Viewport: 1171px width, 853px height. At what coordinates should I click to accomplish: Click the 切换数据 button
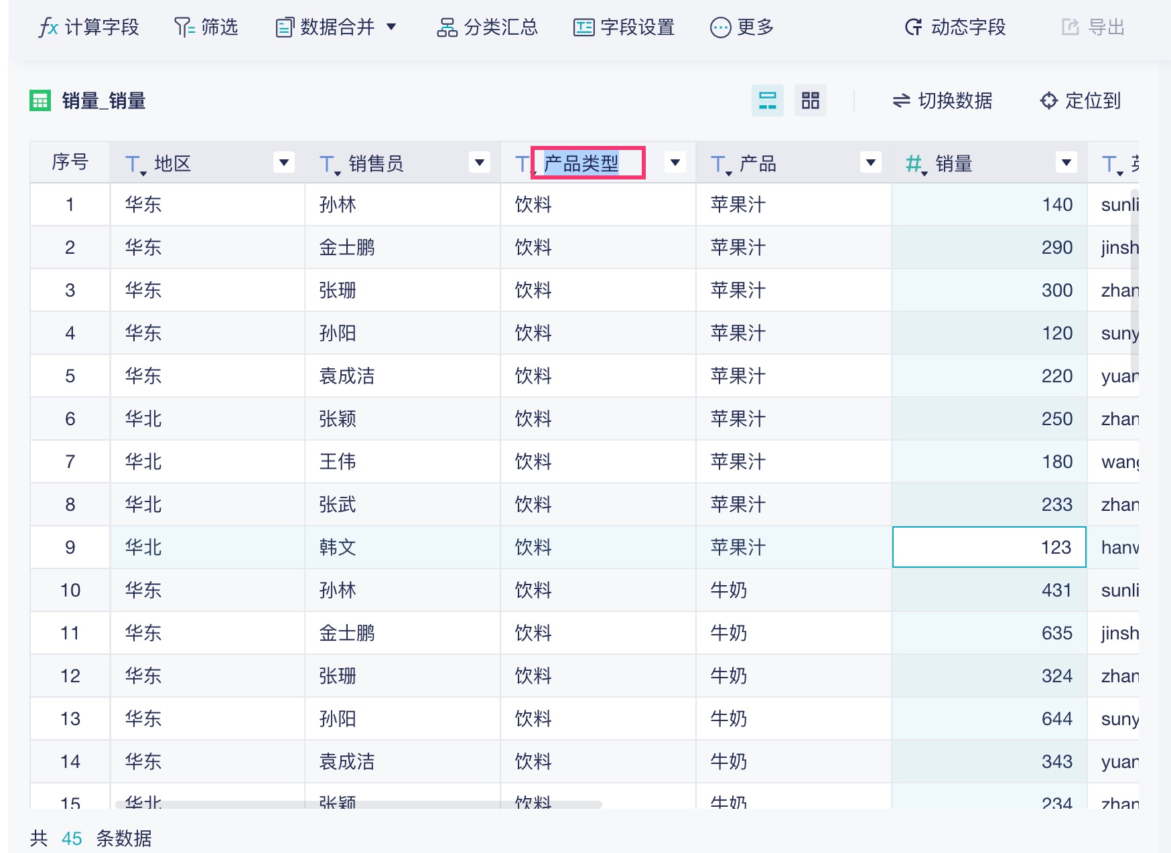[x=942, y=101]
